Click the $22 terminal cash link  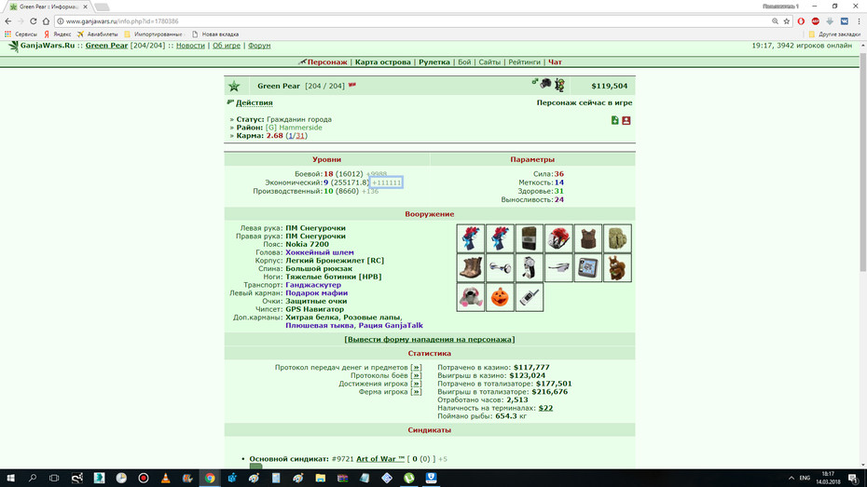click(545, 408)
